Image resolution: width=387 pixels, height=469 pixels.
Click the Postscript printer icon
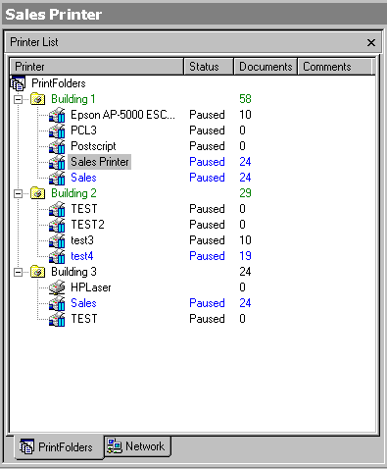tap(57, 146)
